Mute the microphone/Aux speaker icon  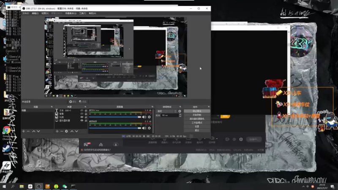click(144, 117)
